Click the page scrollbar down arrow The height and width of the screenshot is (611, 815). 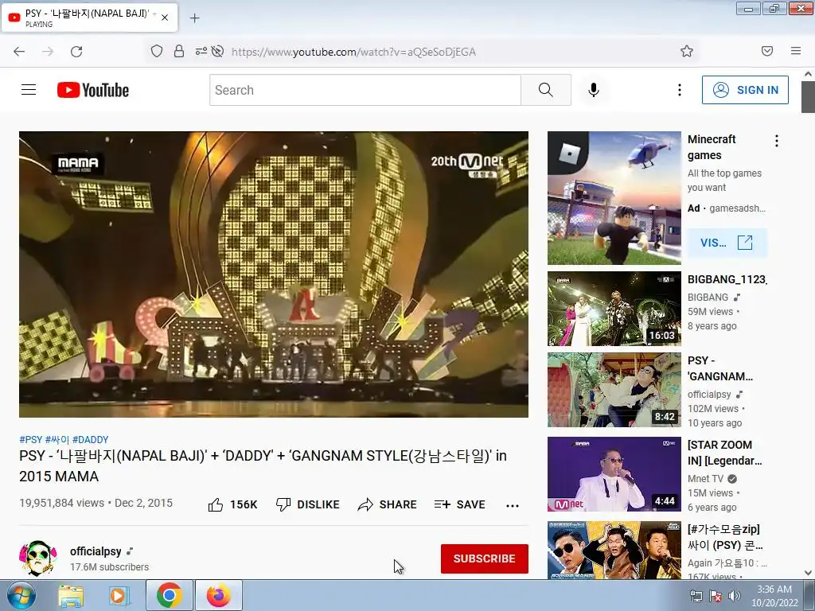[809, 573]
